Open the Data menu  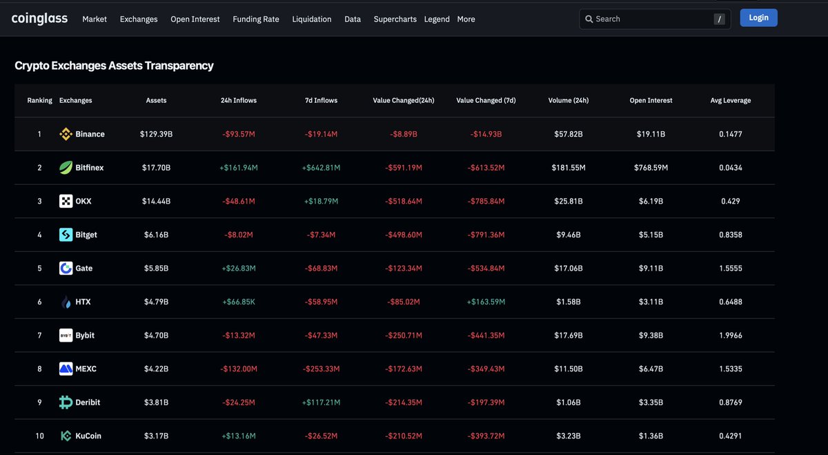(353, 19)
